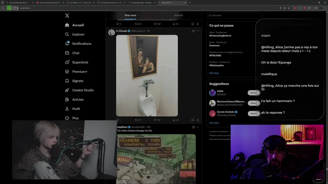Bookmark this page with star icon
The image size is (328, 184).
click(x=289, y=8)
